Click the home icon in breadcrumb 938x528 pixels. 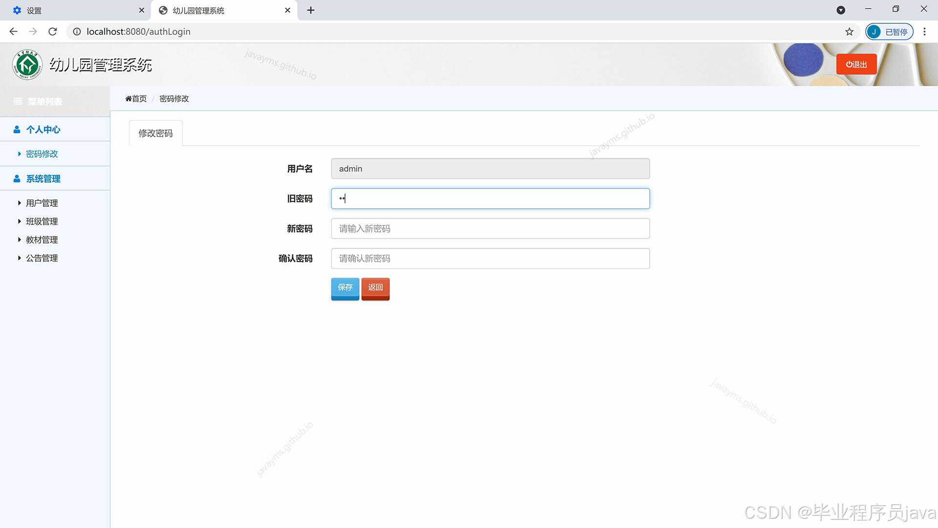pos(128,99)
